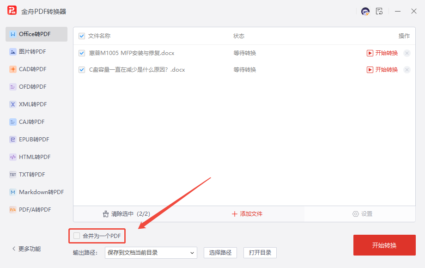This screenshot has width=425, height=268.
Task: Click the 输出路径: label
Action: (x=85, y=253)
